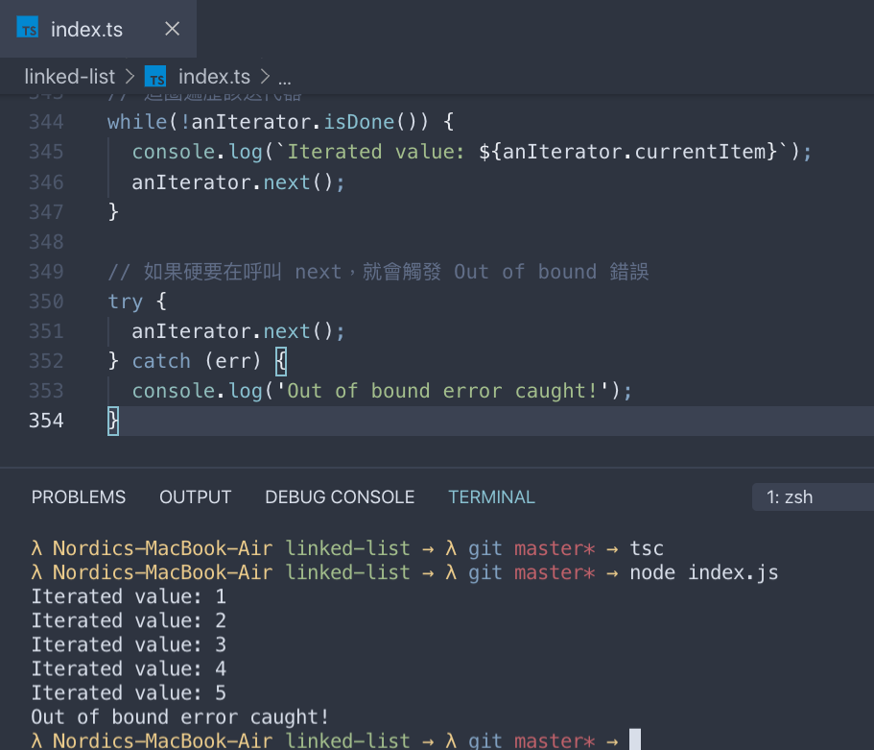This screenshot has height=750, width=874.
Task: Click terminal output 'Iterated value: 5'
Action: [129, 692]
